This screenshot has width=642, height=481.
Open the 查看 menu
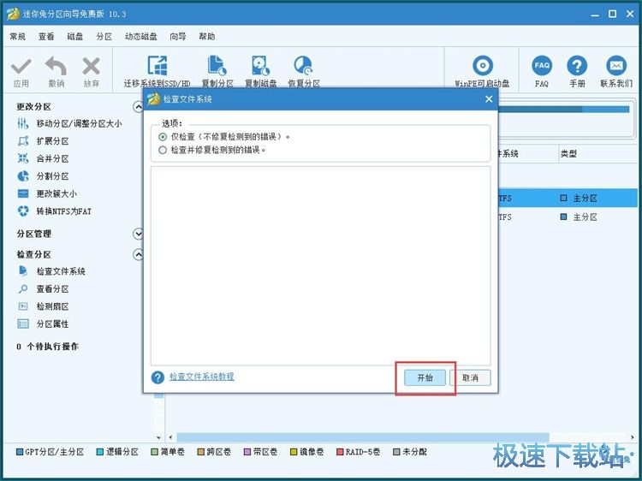[46, 37]
